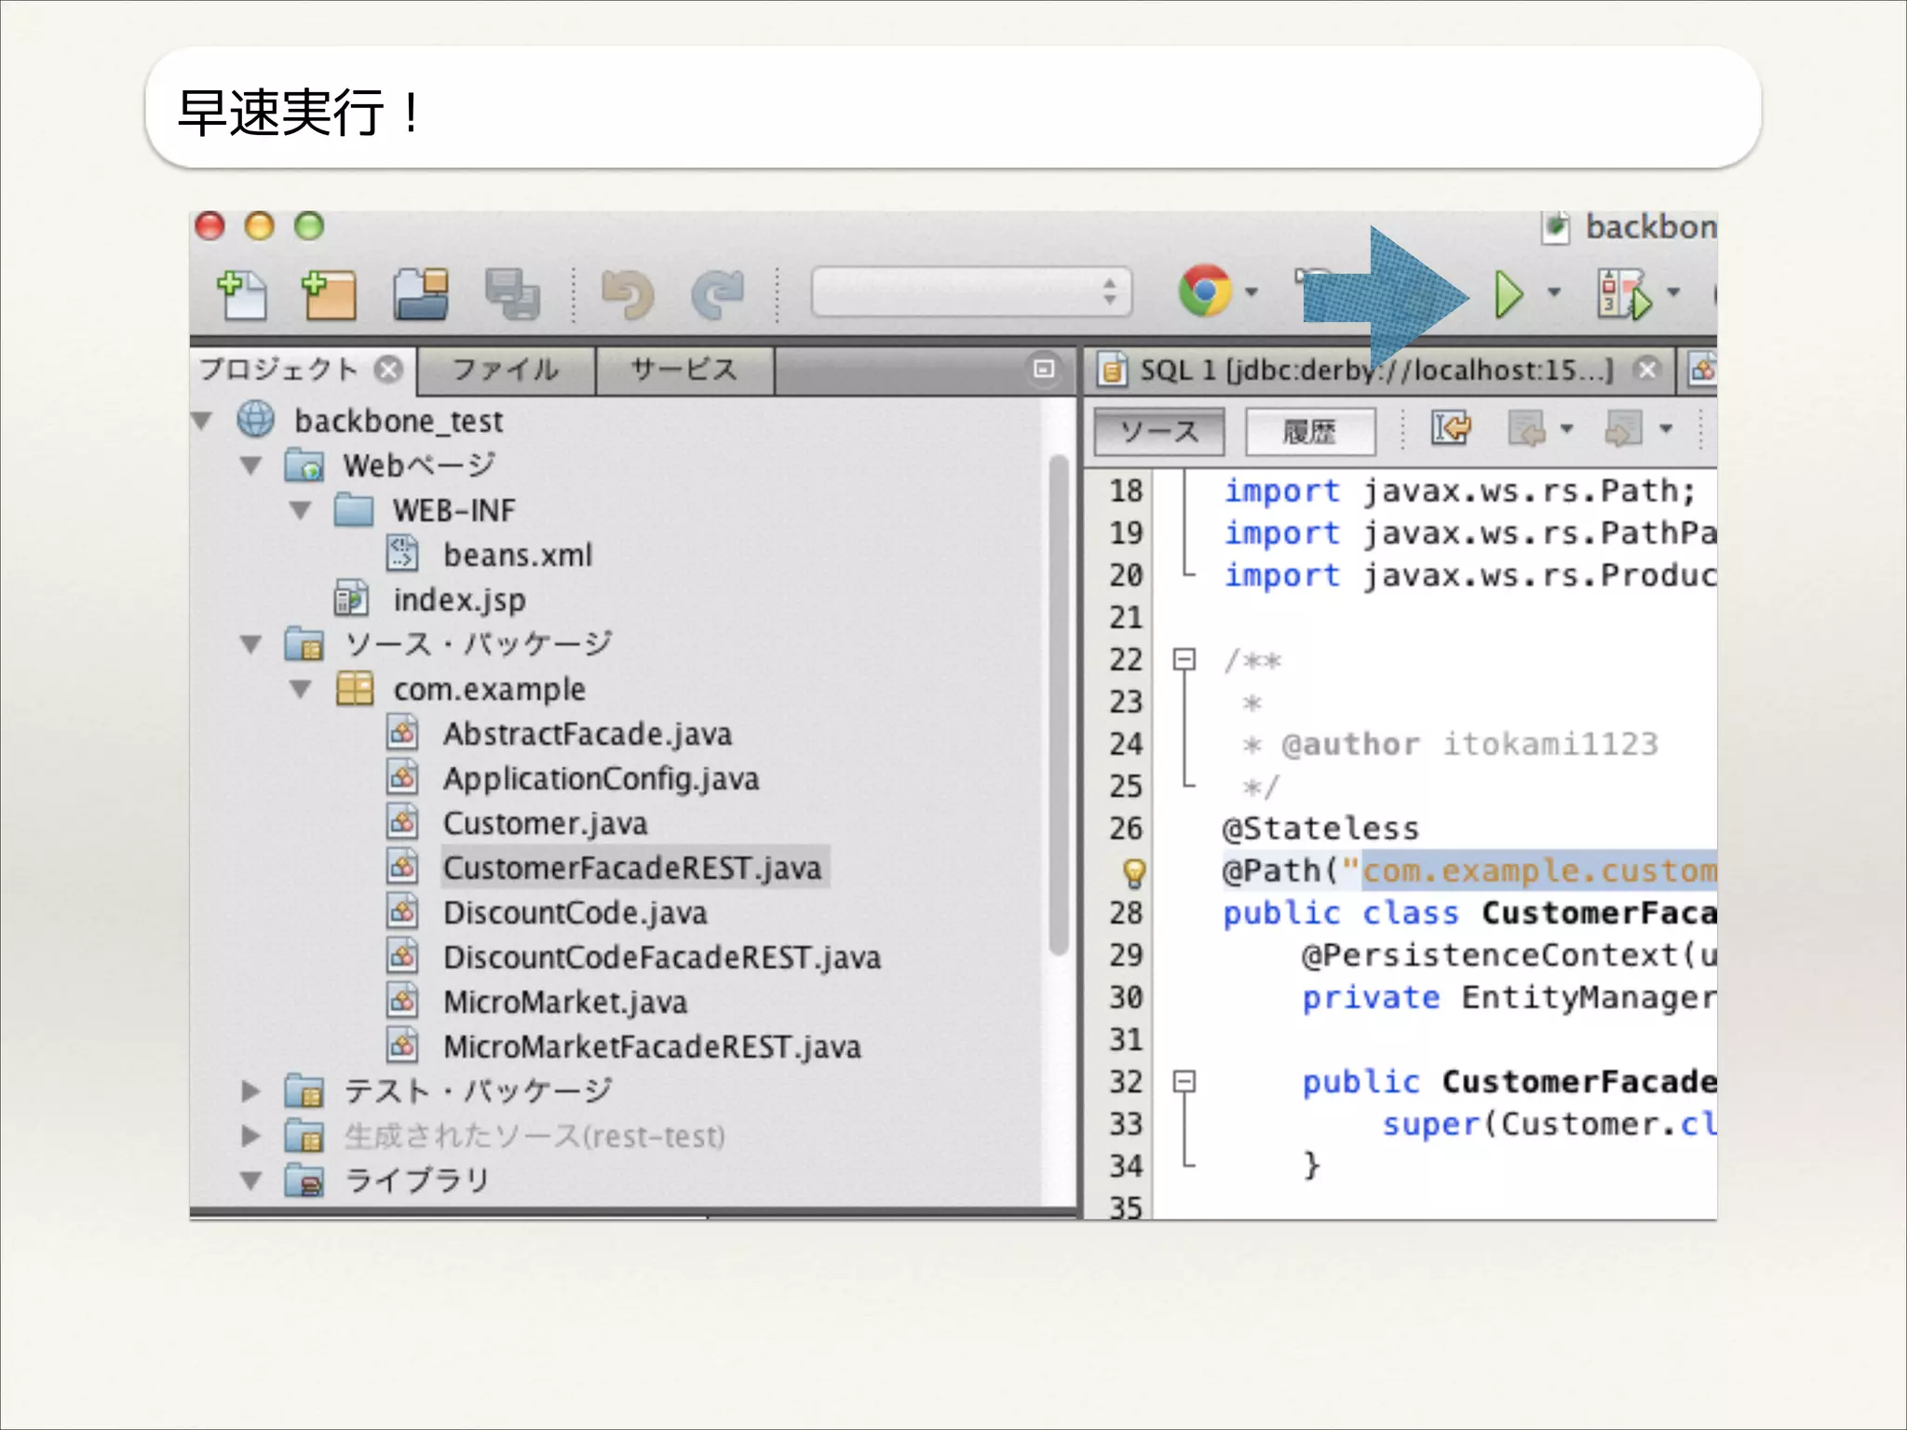This screenshot has width=1907, height=1430.
Task: Collapse the com.example package node
Action: [x=300, y=690]
